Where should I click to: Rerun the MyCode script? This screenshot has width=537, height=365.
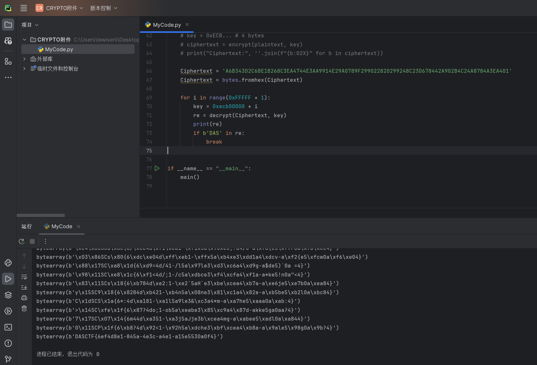click(22, 241)
